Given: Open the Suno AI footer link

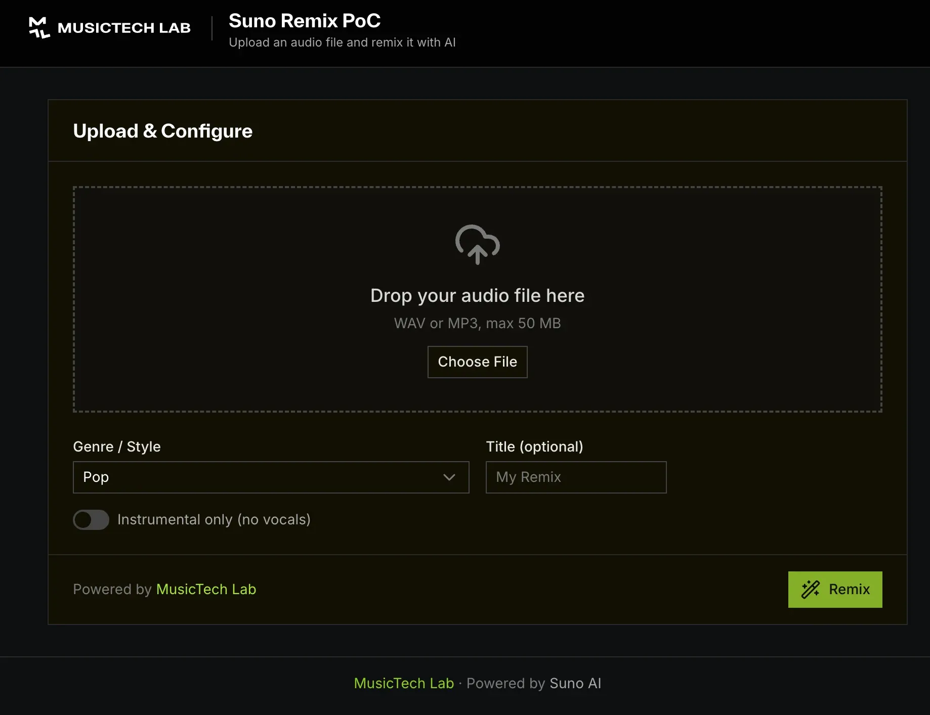Looking at the screenshot, I should click(x=575, y=684).
